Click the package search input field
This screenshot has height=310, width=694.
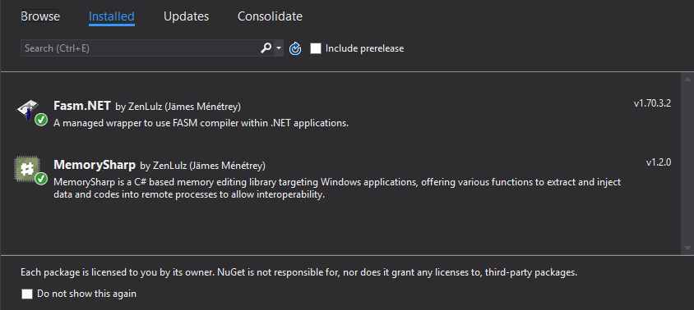point(141,48)
